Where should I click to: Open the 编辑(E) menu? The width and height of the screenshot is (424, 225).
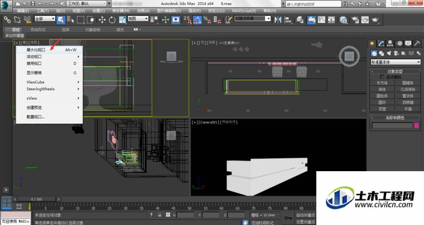click(x=23, y=11)
